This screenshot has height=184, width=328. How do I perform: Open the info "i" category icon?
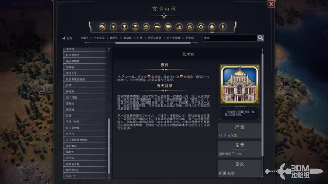pos(222,26)
